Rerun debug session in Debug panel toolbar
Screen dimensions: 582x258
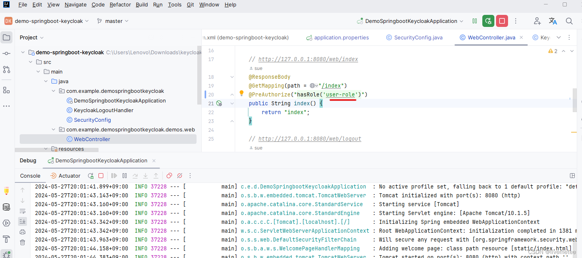coord(91,176)
